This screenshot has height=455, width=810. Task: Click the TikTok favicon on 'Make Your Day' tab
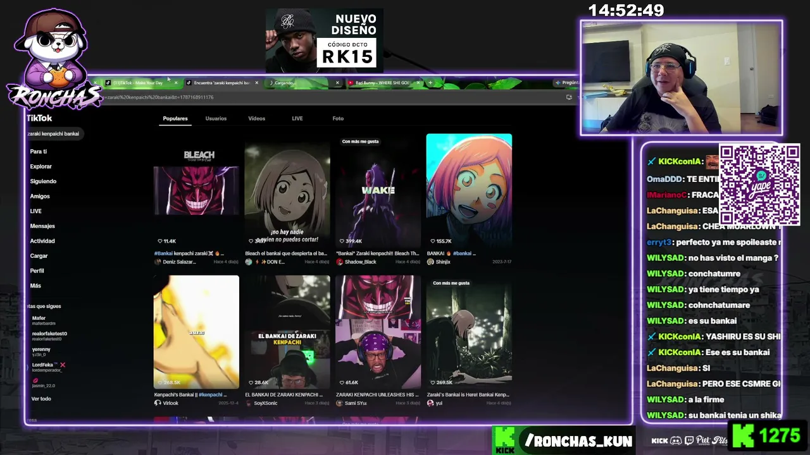coord(108,83)
